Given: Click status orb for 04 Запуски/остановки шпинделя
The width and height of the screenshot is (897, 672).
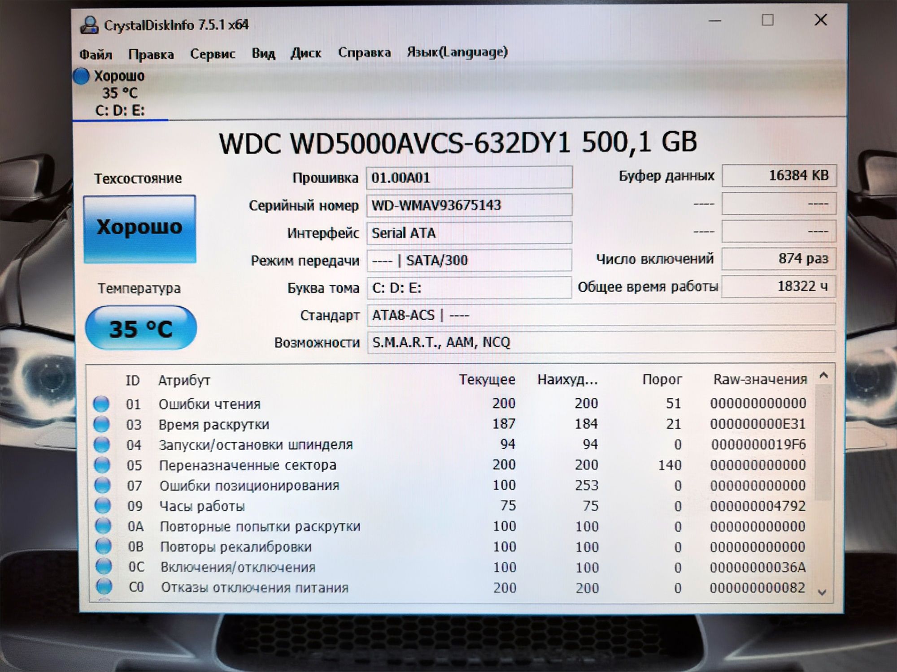Looking at the screenshot, I should click(102, 444).
